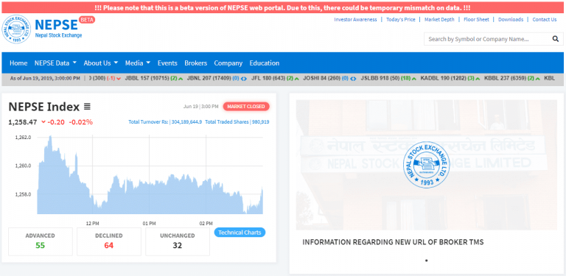Click the JSLBB ticker entry
566x276 pixels.
point(388,78)
